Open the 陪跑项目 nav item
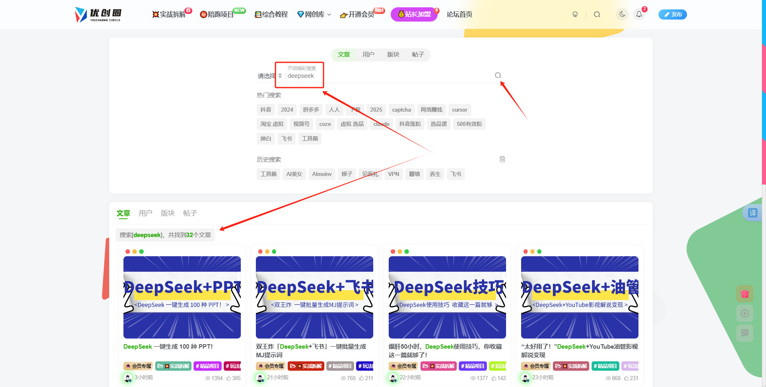 click(217, 14)
